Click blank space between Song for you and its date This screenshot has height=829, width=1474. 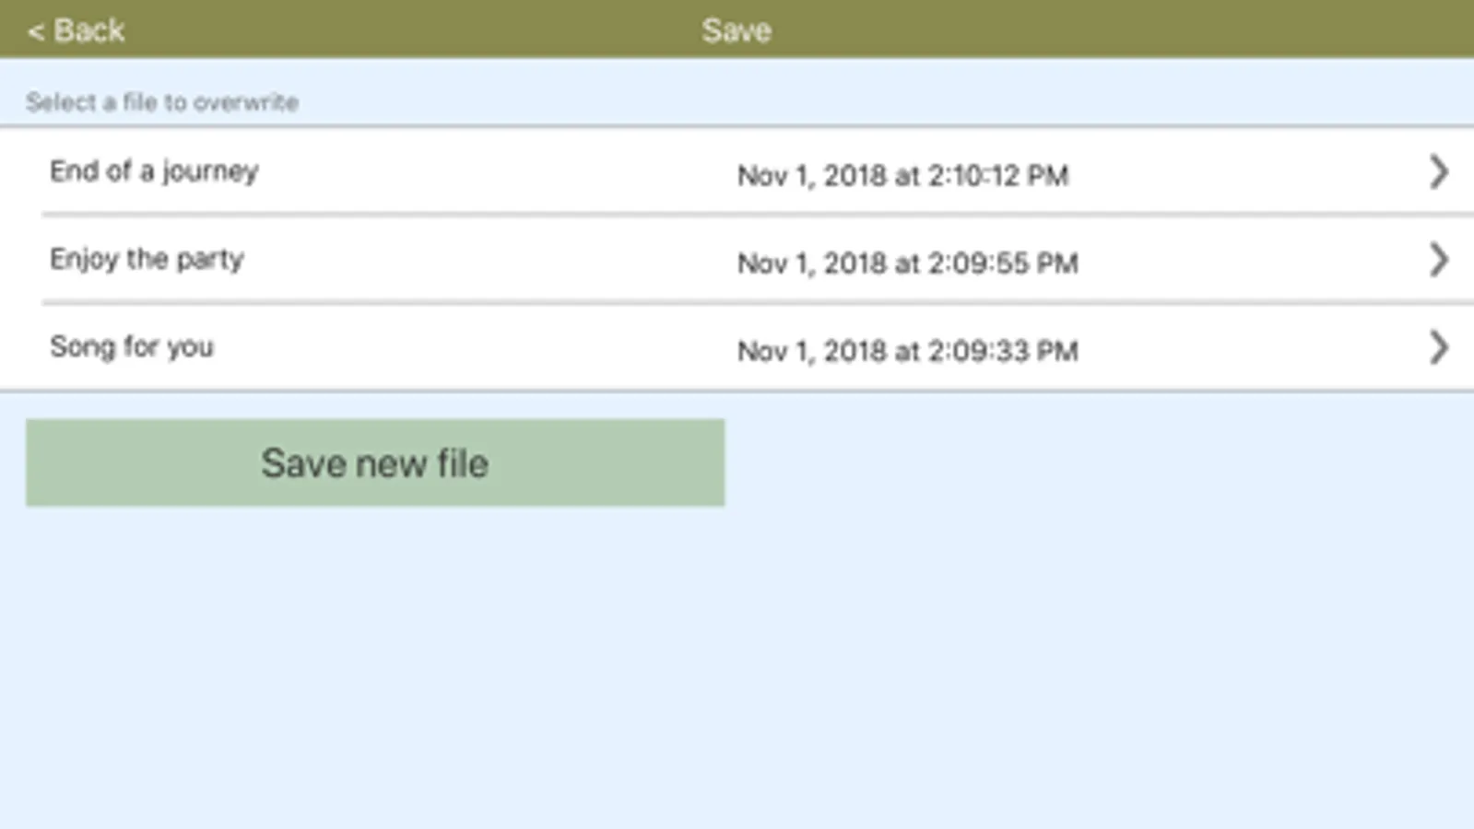point(475,347)
